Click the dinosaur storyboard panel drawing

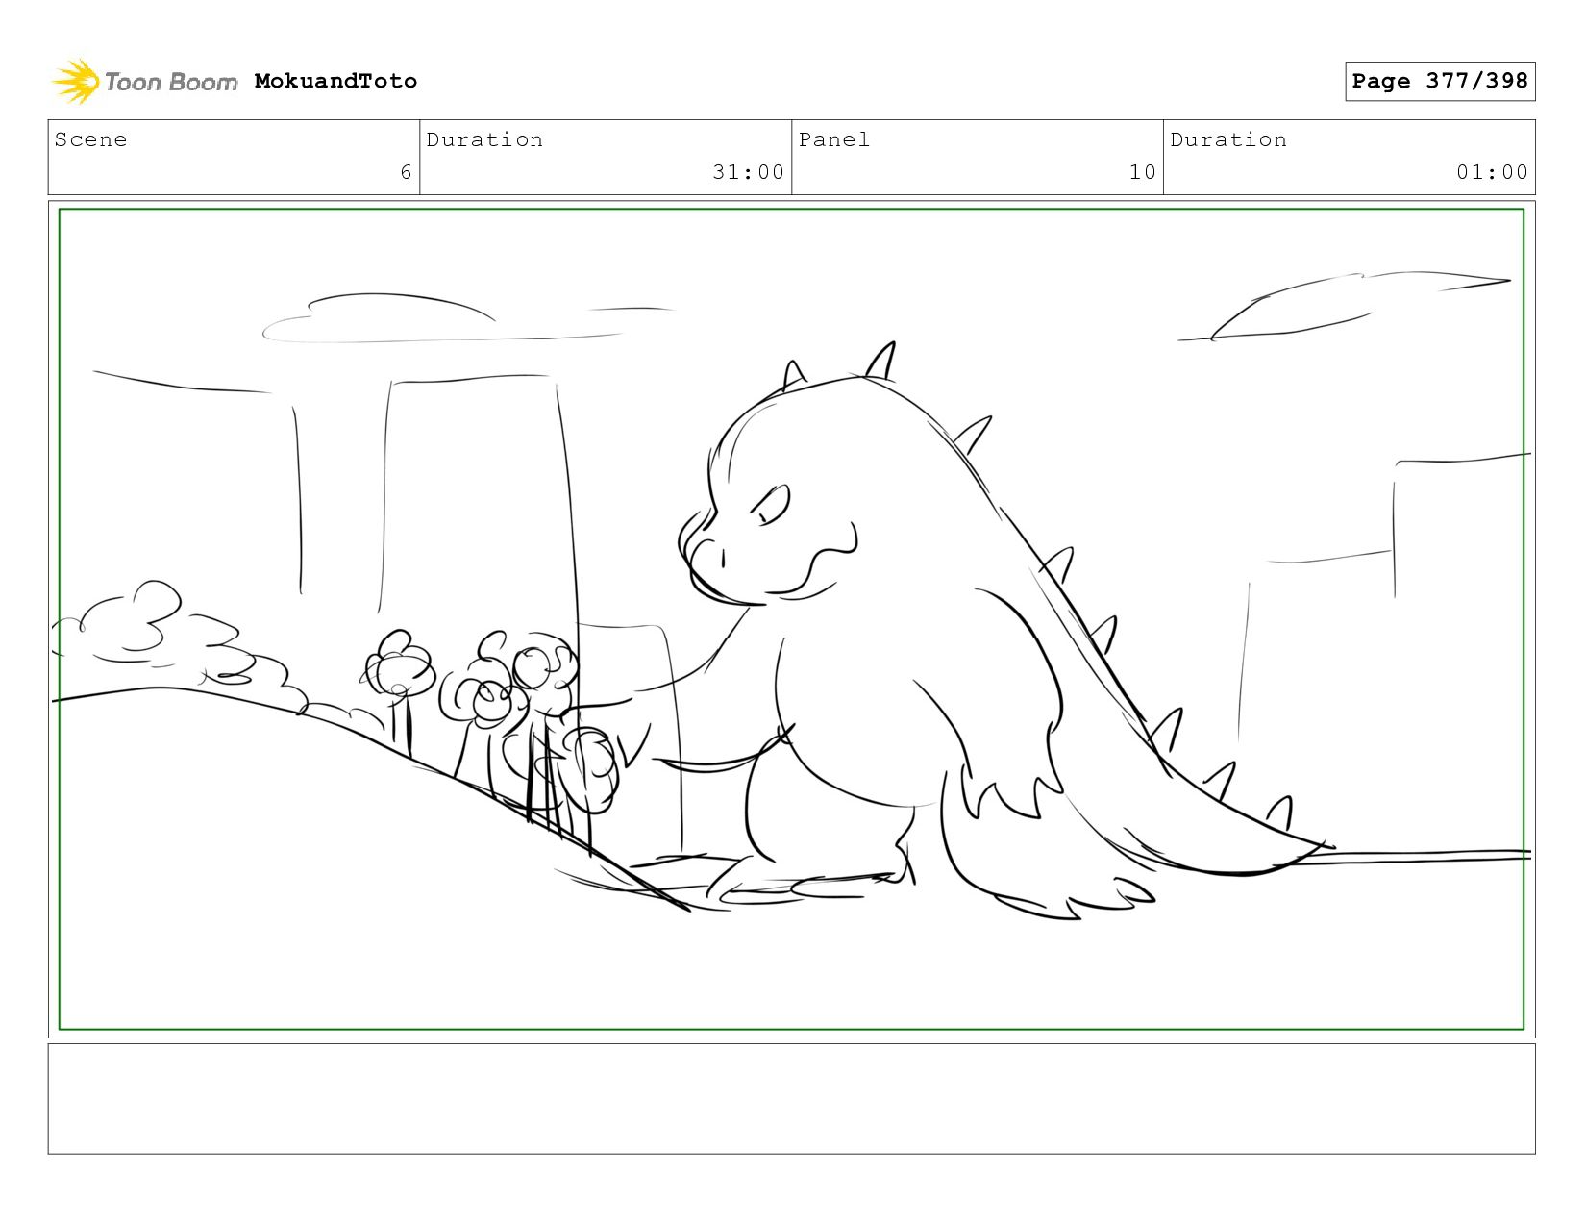(791, 619)
